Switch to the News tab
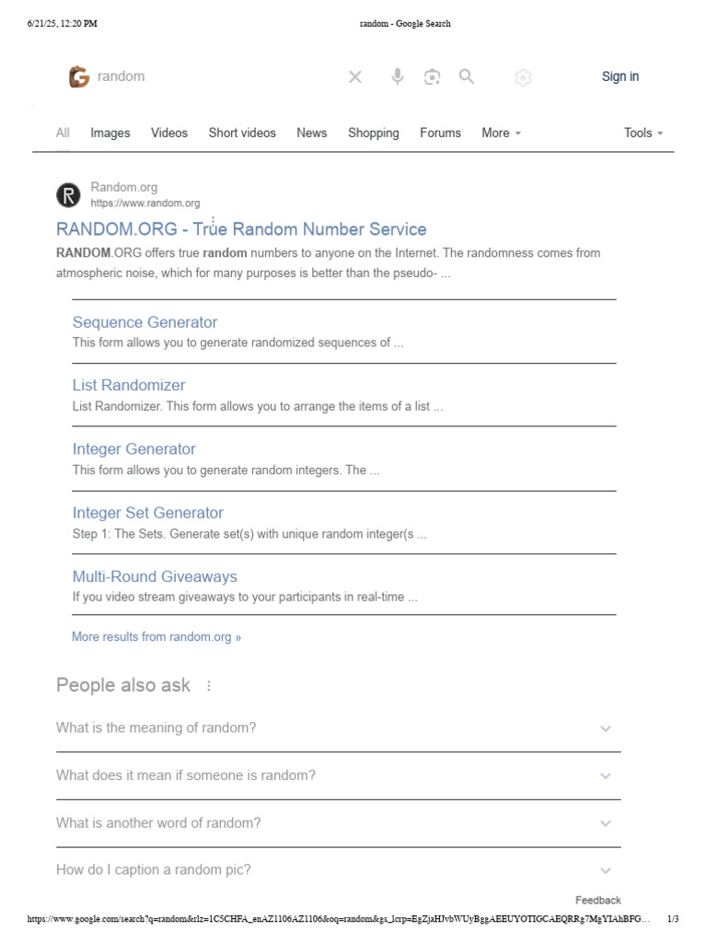 [312, 134]
